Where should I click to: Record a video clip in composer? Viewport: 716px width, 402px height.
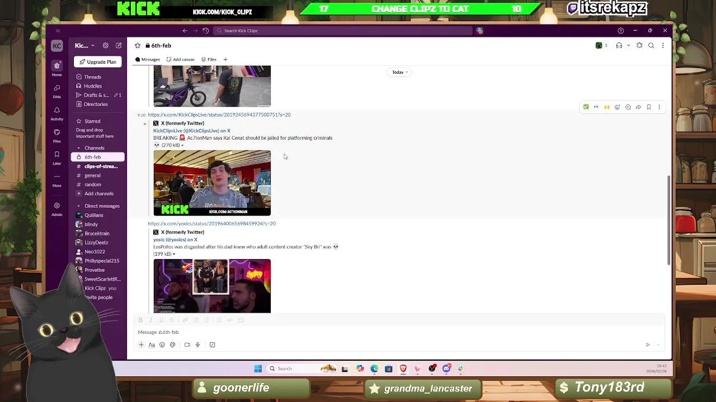click(187, 345)
